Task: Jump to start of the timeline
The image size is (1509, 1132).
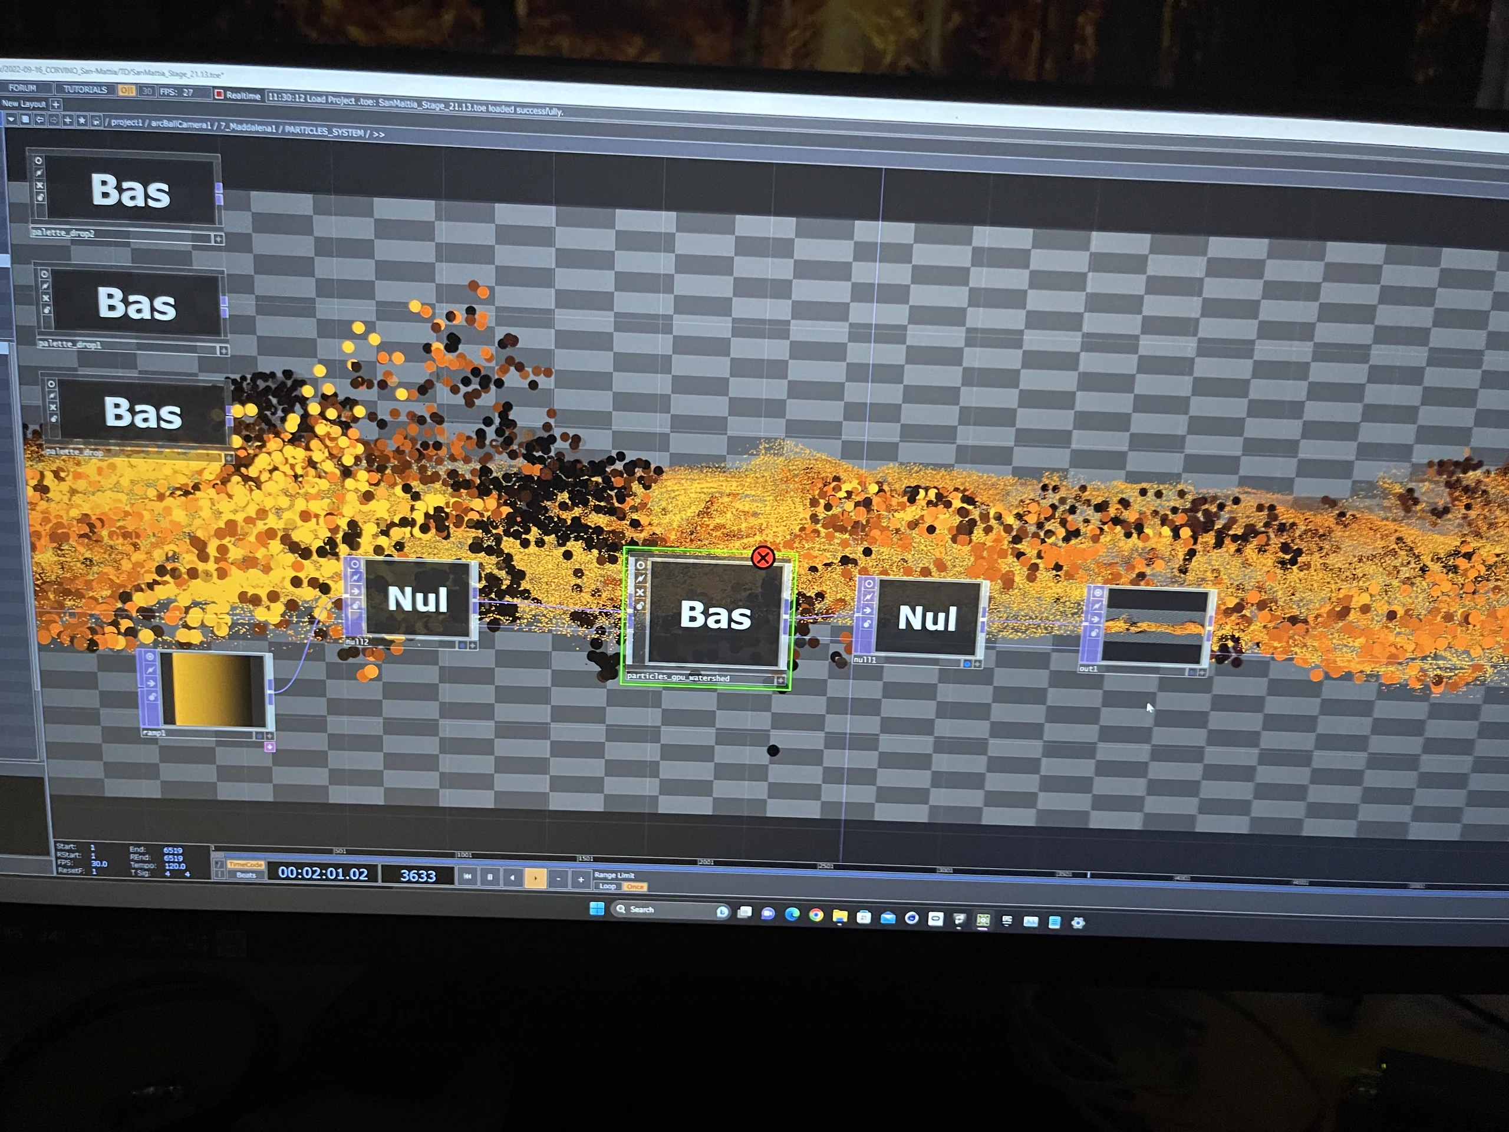Action: (467, 877)
